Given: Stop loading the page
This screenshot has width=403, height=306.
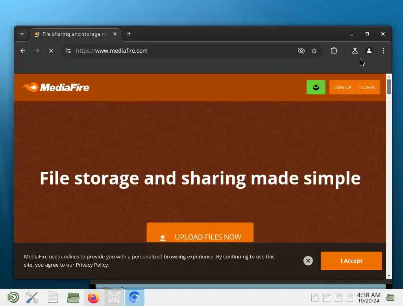Looking at the screenshot, I should 51,51.
